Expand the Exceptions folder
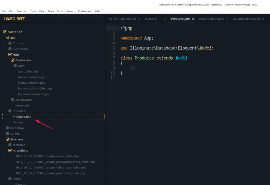The width and height of the screenshot is (270, 185). 10,49
